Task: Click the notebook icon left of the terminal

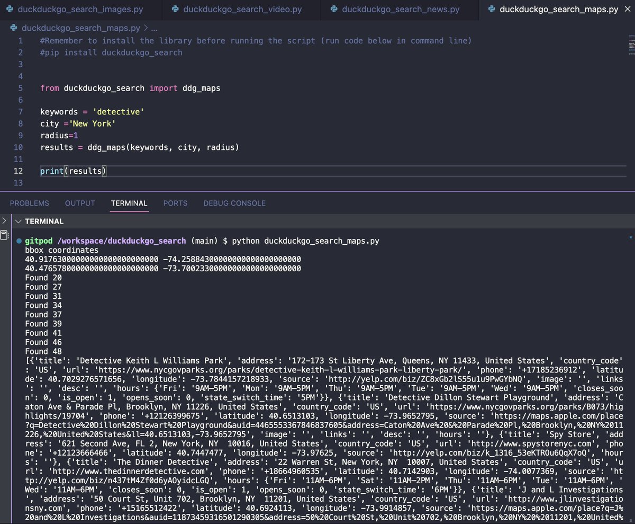Action: tap(4, 236)
